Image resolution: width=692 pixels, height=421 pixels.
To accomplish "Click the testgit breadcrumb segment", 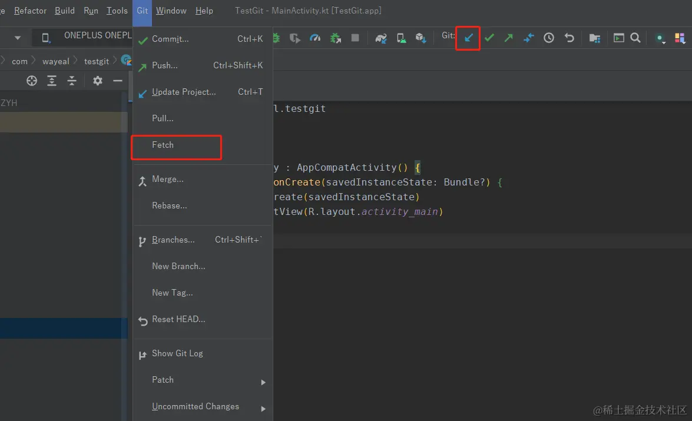I will click(x=96, y=61).
